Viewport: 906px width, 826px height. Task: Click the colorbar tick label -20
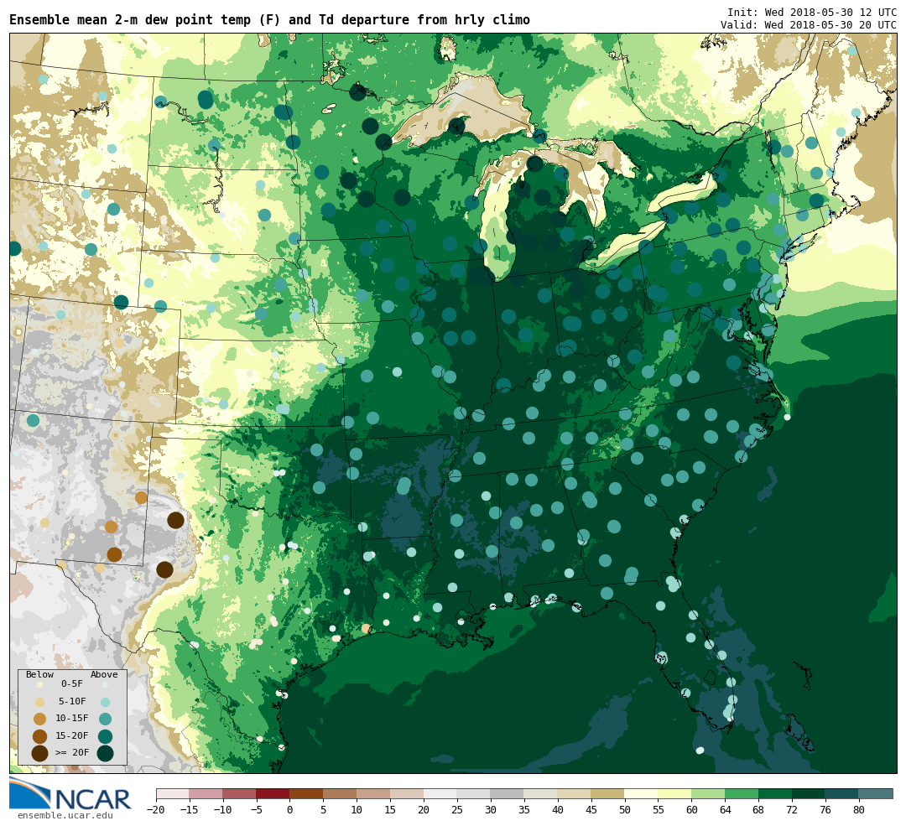tap(156, 810)
